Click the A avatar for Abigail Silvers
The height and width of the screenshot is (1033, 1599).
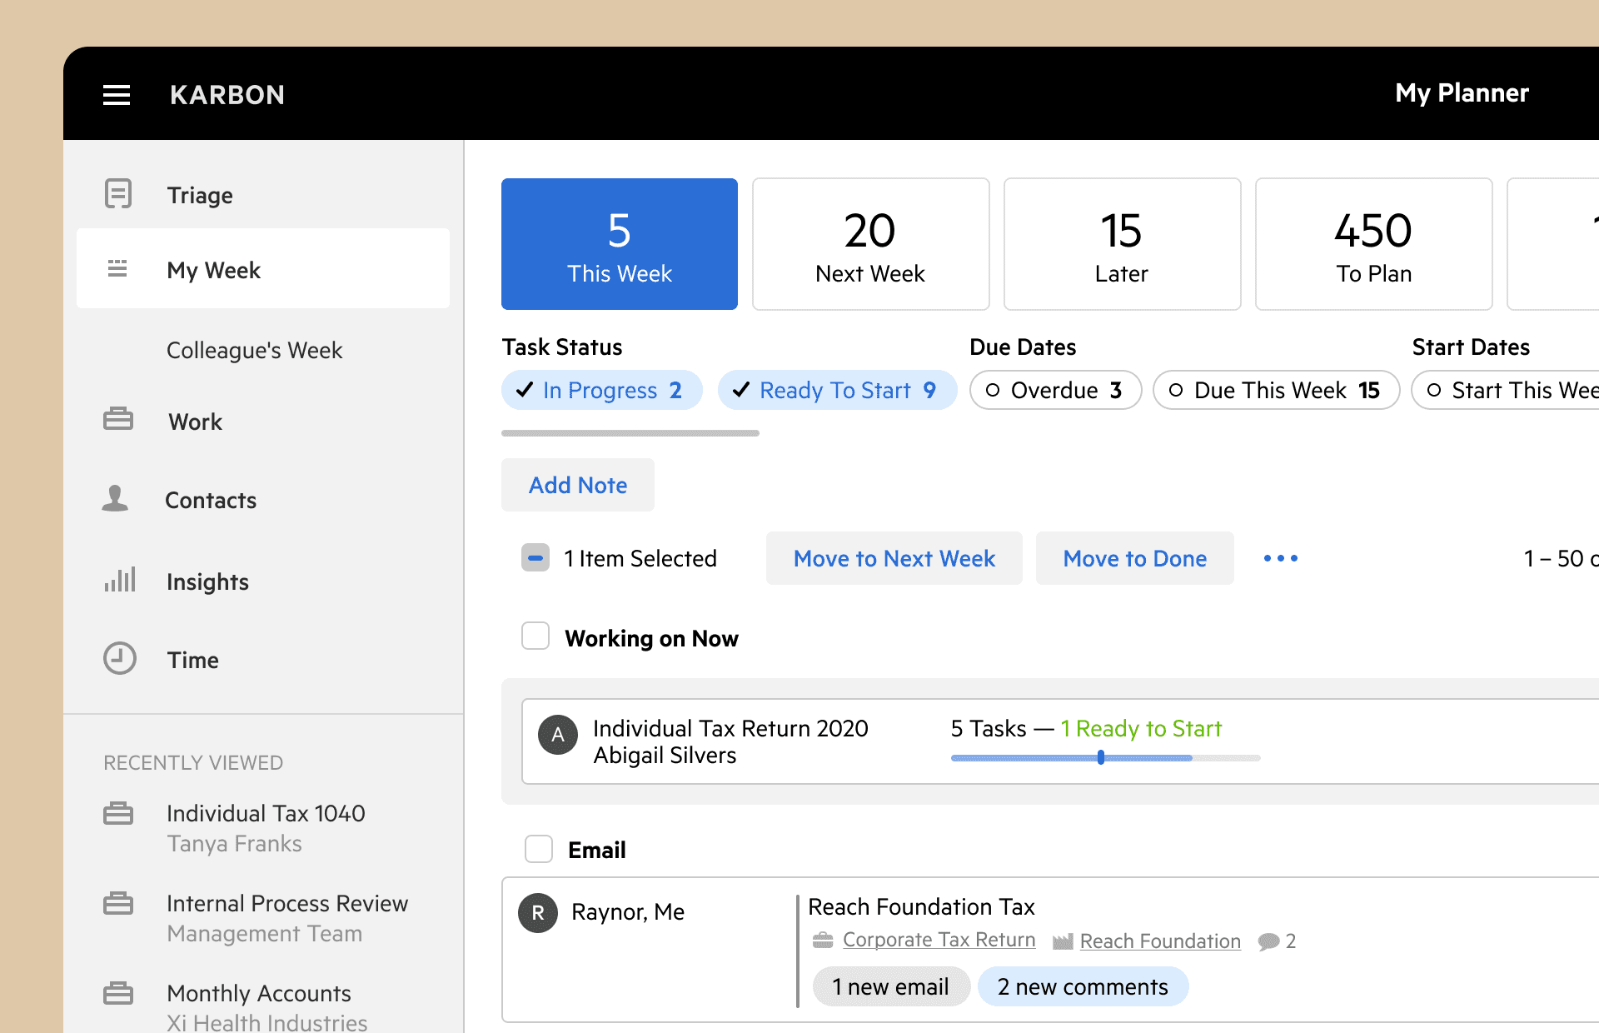pos(558,735)
